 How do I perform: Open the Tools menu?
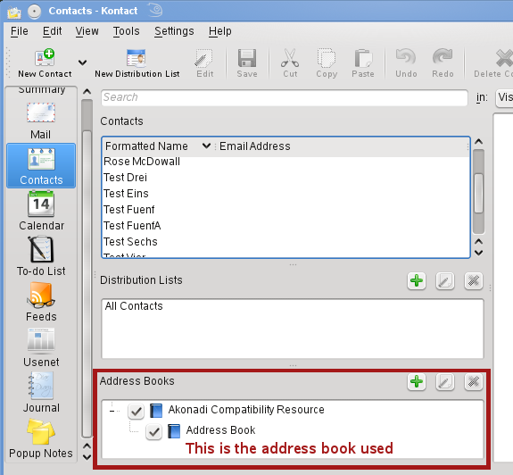127,31
